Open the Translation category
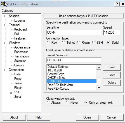This screenshot has height=123, width=125. pyautogui.click(x=22, y=56)
